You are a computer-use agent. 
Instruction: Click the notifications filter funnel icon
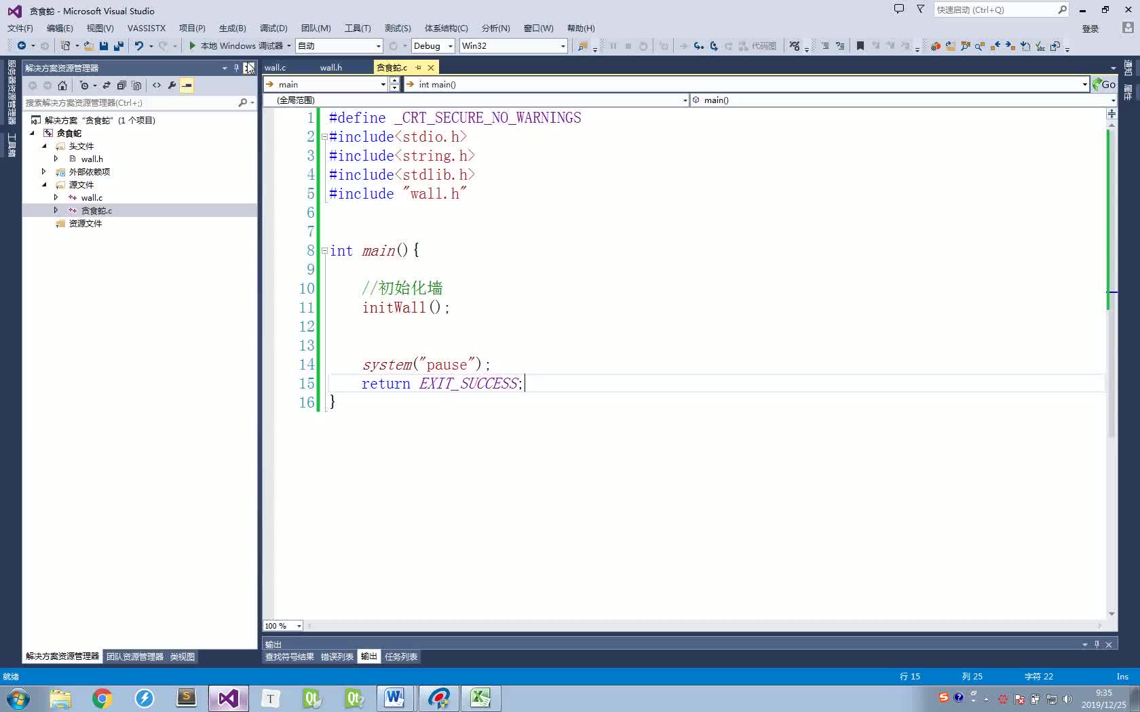921,9
